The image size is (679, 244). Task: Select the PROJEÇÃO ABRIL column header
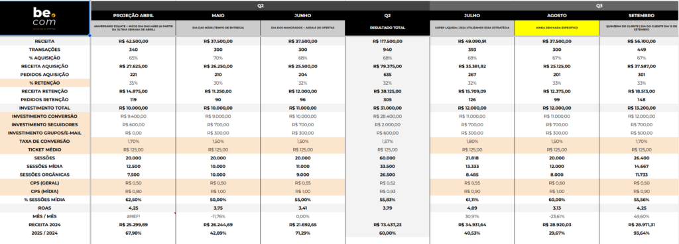point(133,15)
